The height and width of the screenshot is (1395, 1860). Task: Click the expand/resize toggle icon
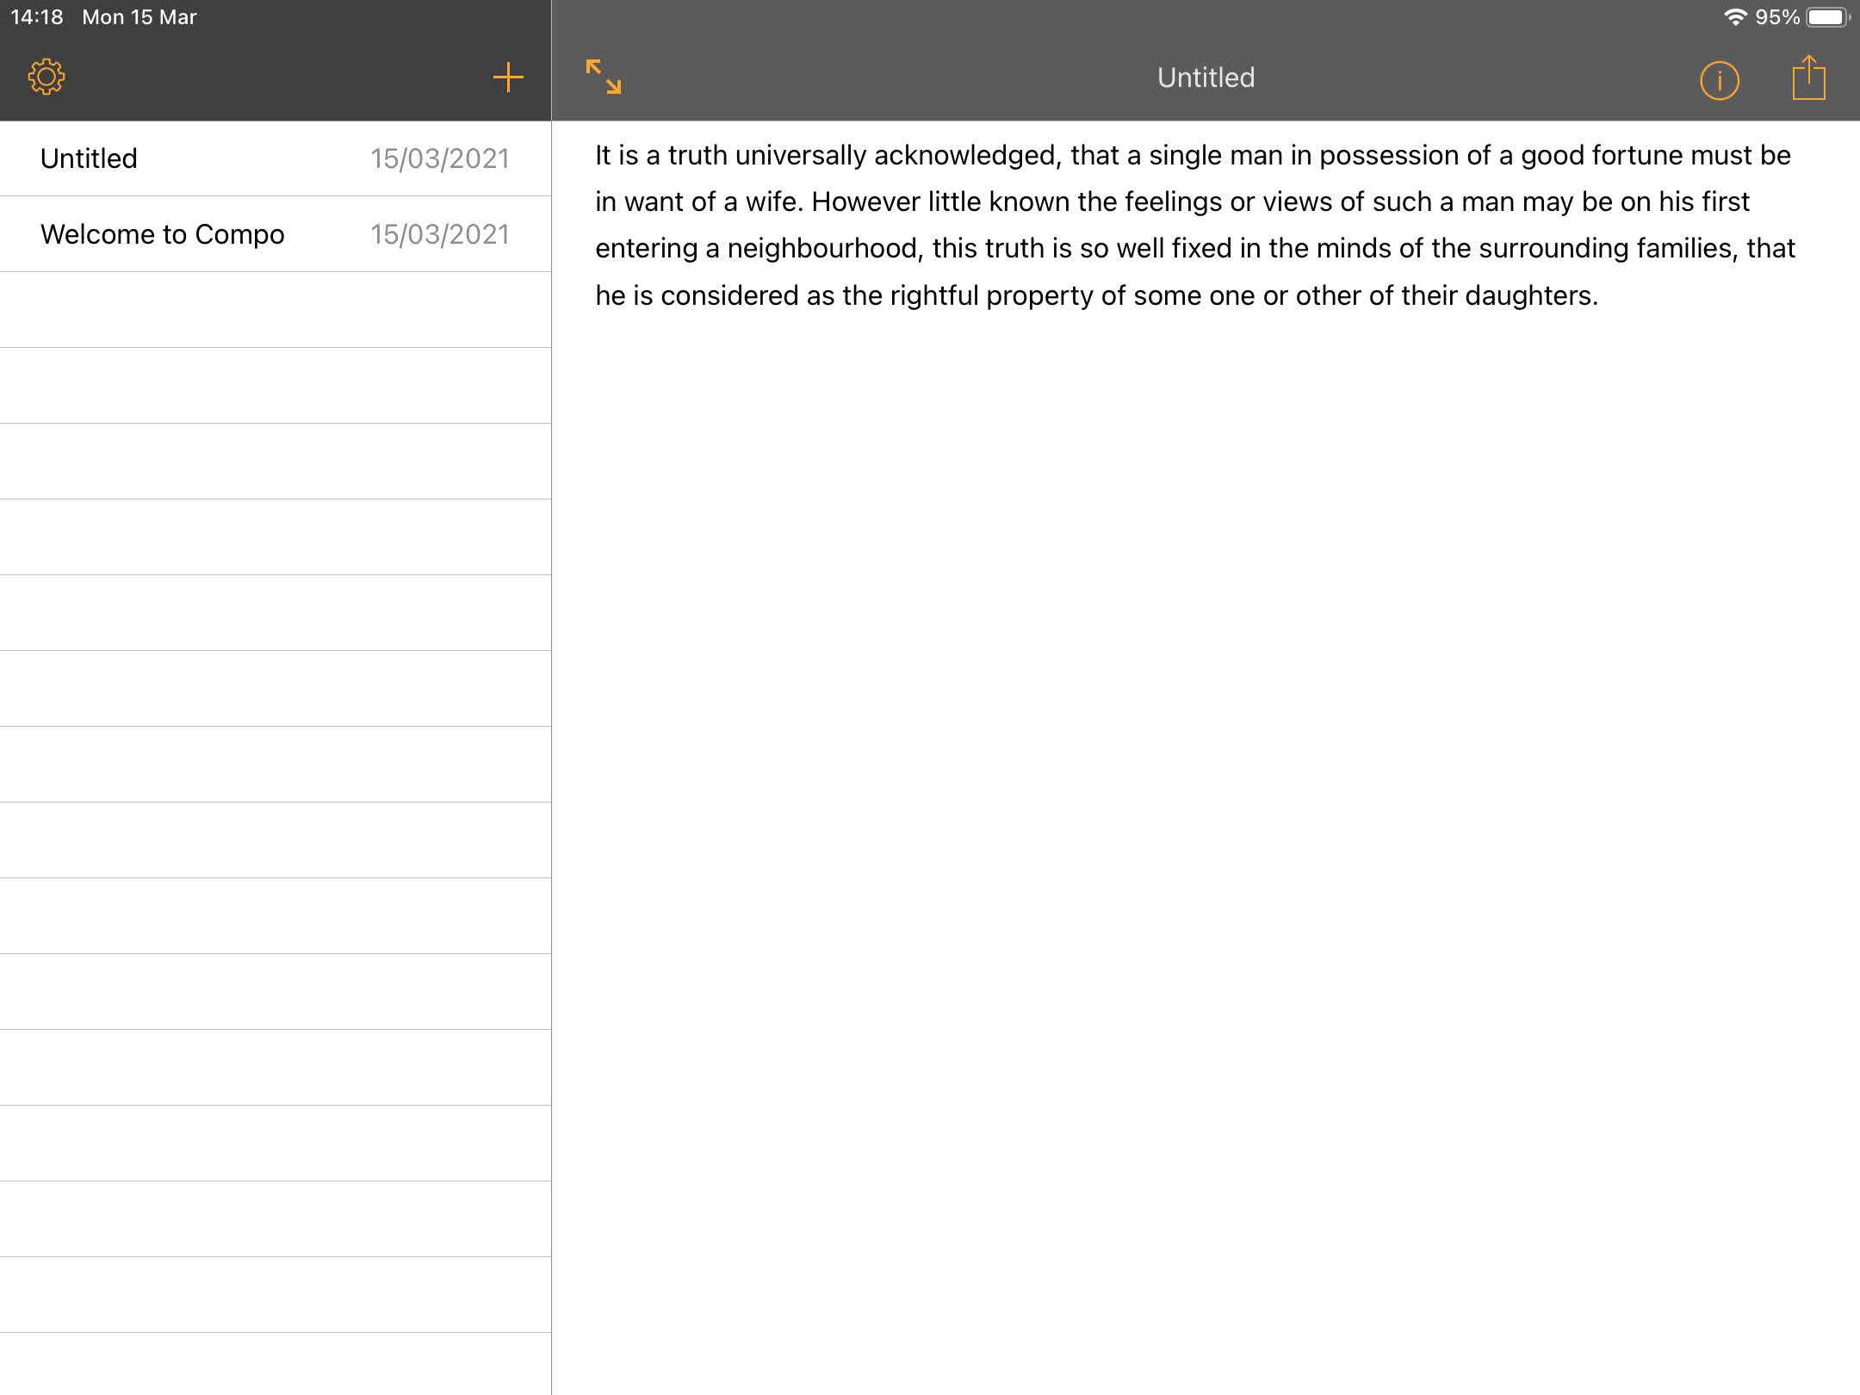(604, 76)
